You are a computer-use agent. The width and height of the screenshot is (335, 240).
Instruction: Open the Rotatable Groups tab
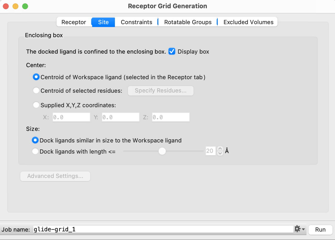click(x=187, y=22)
